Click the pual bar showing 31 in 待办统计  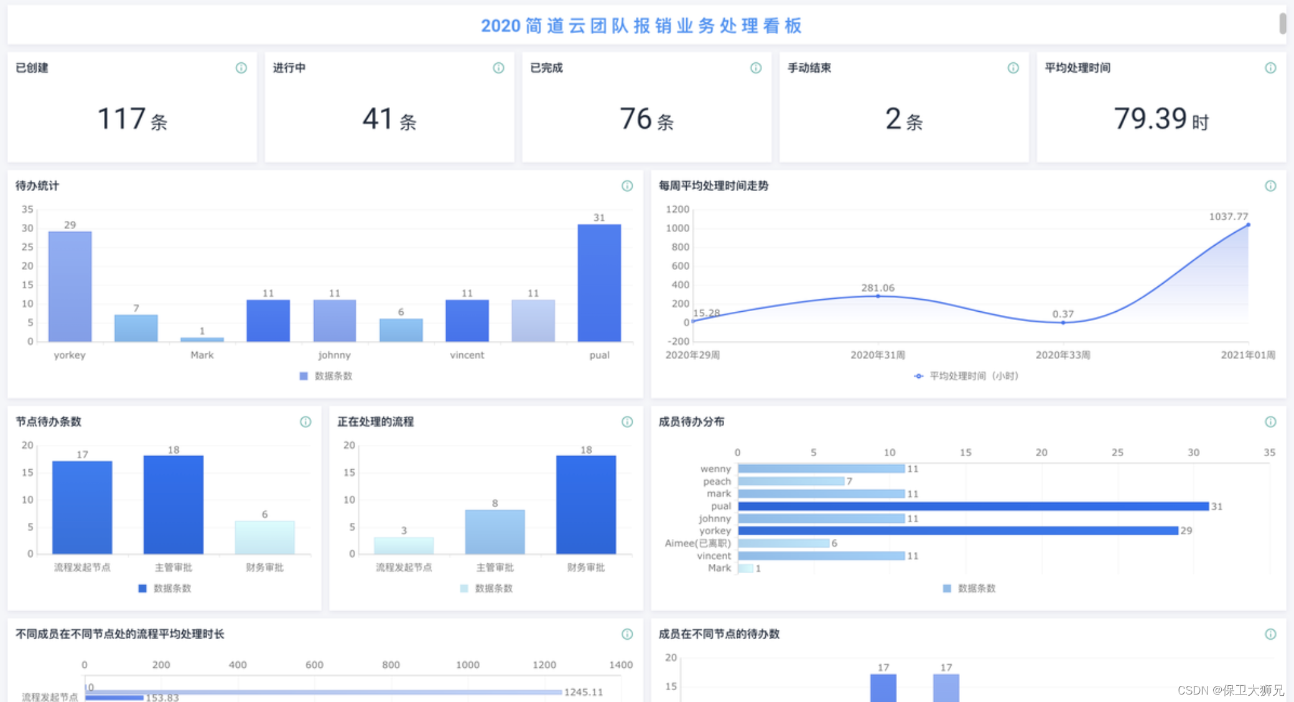[x=599, y=283]
